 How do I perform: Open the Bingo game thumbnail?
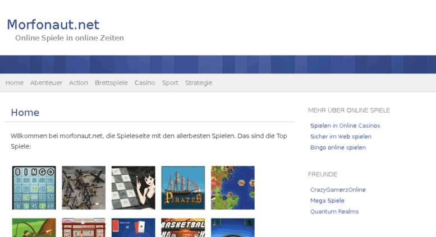[x=34, y=188]
